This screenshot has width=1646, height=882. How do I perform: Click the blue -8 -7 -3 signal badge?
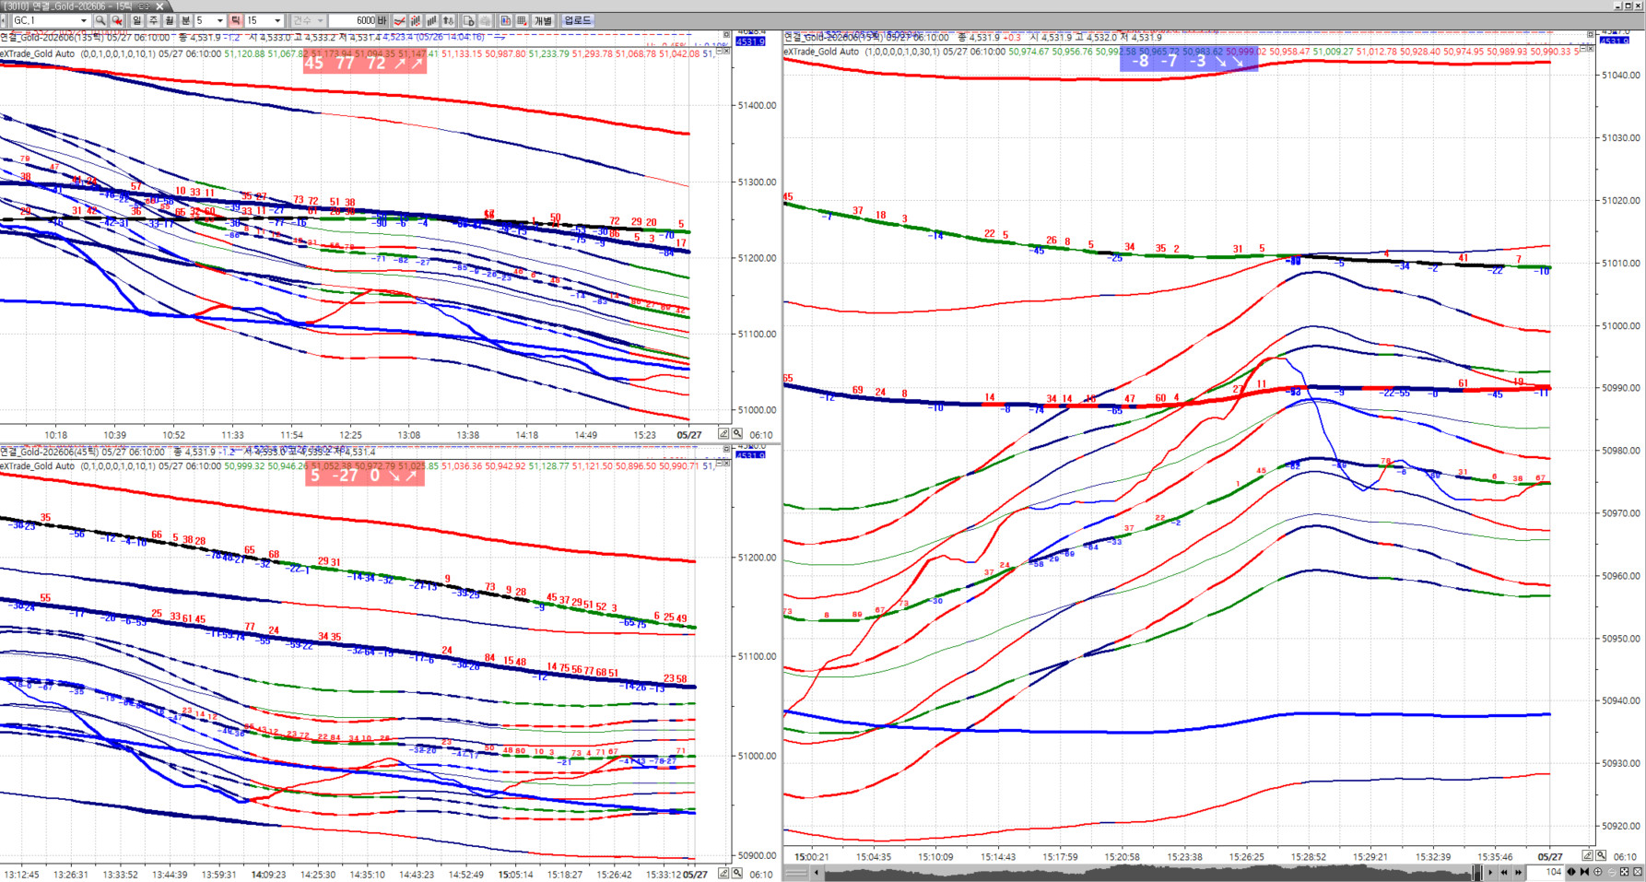click(x=1188, y=61)
